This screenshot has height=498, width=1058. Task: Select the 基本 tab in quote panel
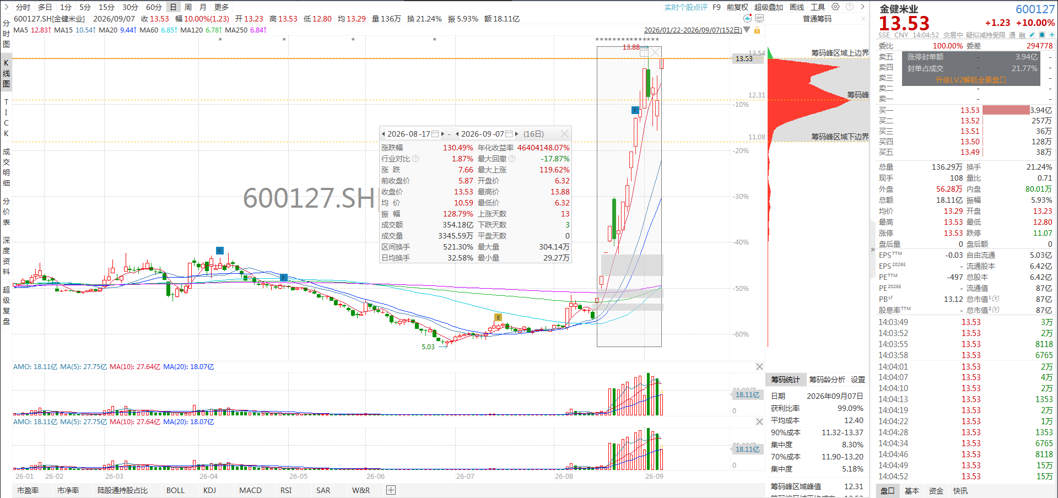912,491
